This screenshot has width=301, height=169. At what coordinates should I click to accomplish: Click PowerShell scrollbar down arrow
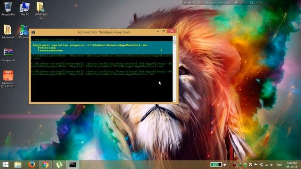coord(174,100)
